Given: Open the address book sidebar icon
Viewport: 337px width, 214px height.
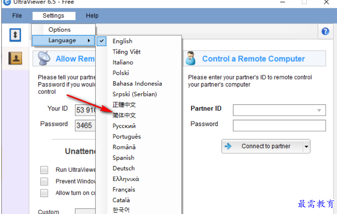Looking at the screenshot, I should [15, 58].
